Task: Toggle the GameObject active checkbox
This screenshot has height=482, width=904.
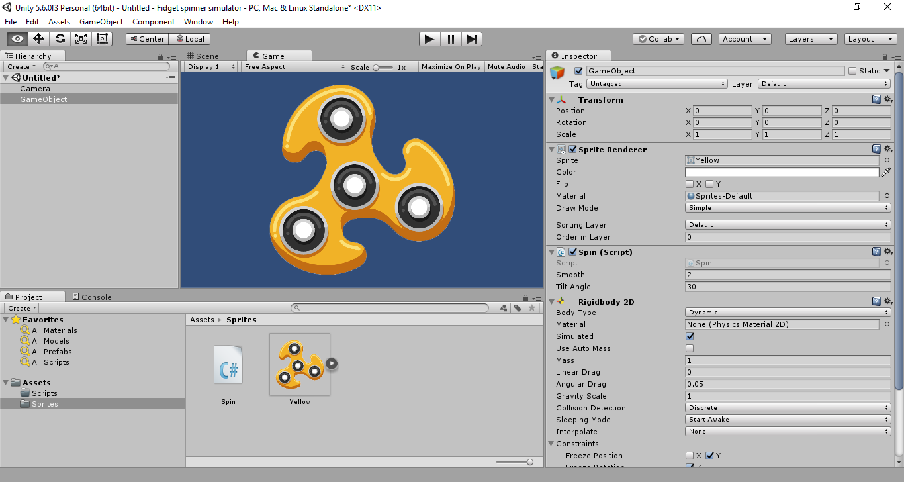Action: (579, 71)
